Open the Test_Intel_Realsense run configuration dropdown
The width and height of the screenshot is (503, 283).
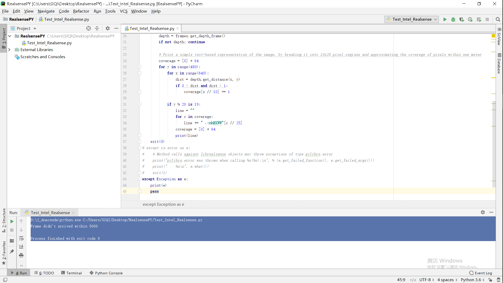(x=412, y=19)
